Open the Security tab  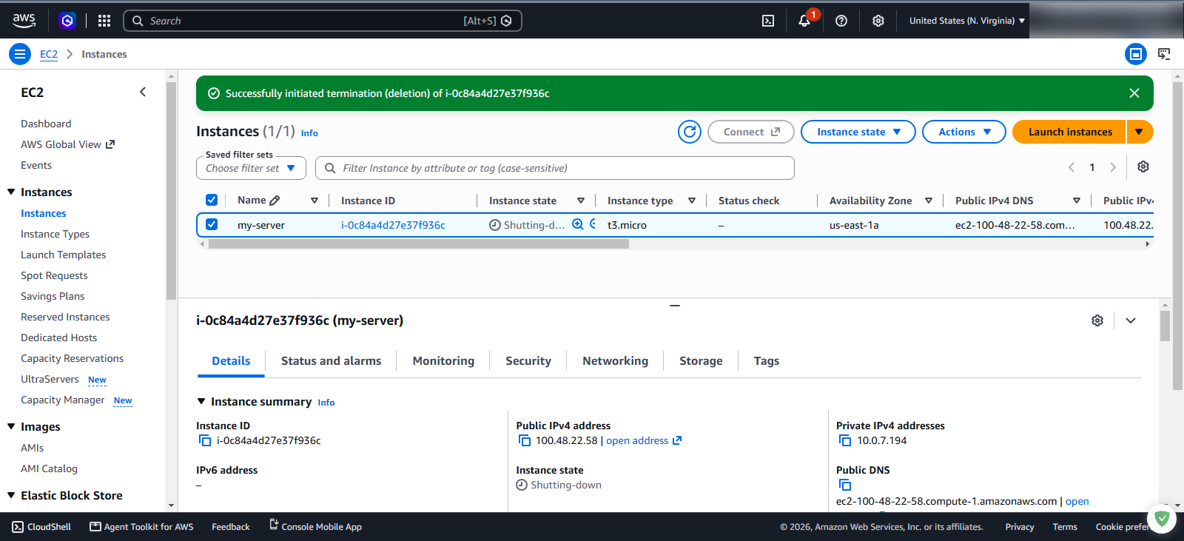tap(528, 361)
